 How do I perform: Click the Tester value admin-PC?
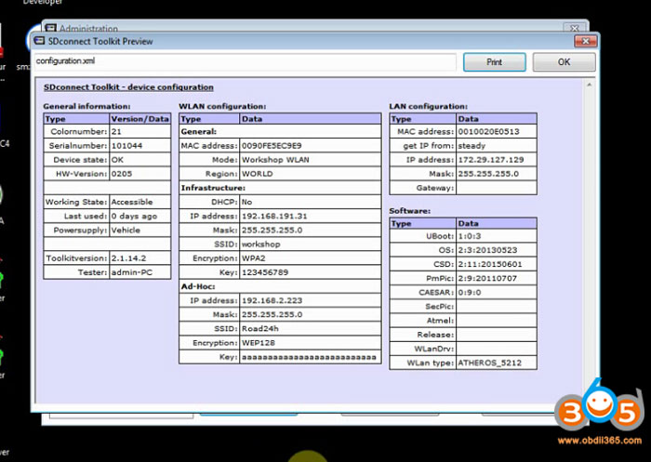(x=132, y=272)
